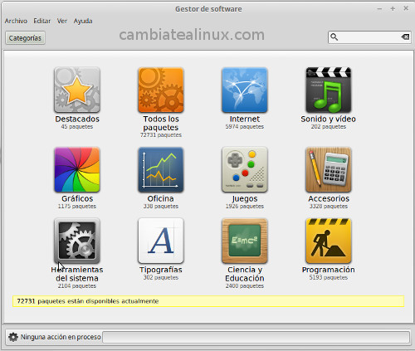Open the Internet globe category icon
Viewport: 415px width, 351px height.
(x=245, y=90)
